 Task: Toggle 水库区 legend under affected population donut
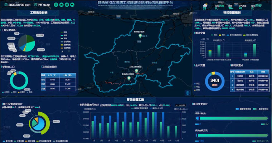coord(6,92)
